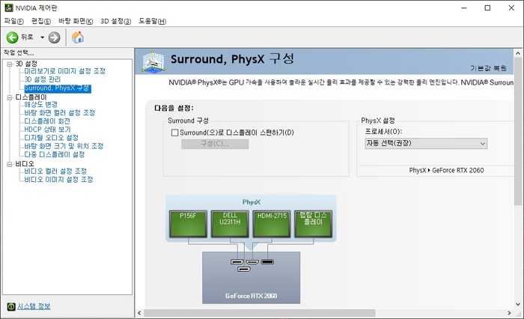Image resolution: width=524 pixels, height=319 pixels.
Task: Open HDCP 상태 보기 page
Action: tap(47, 130)
